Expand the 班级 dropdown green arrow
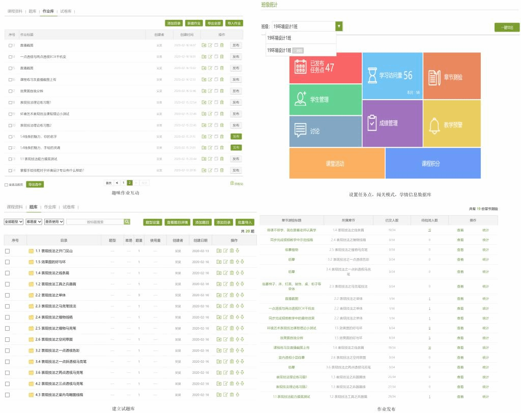The width and height of the screenshot is (521, 413). 339,26
